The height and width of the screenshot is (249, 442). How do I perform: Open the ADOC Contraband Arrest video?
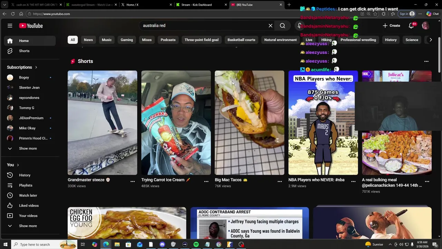coord(249,223)
